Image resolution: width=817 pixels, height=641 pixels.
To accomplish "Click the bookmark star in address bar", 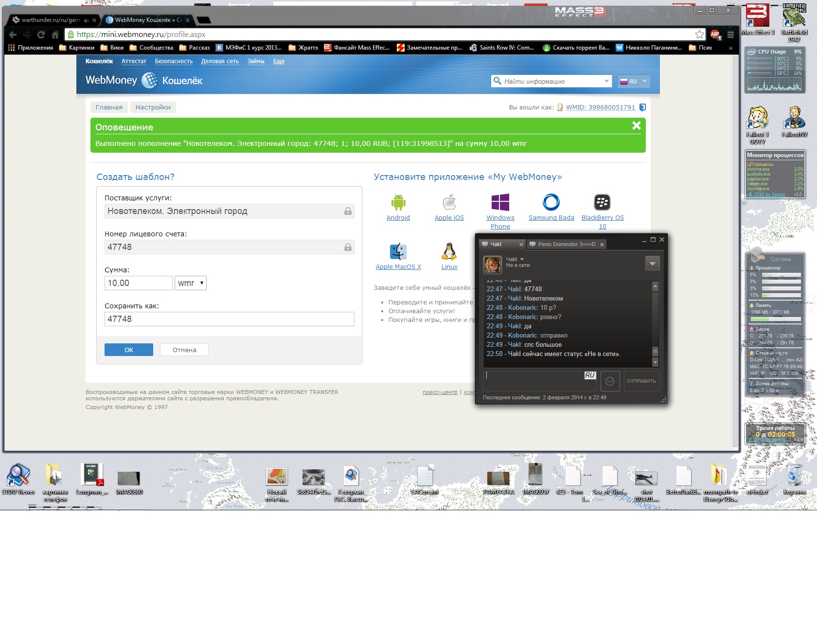I will coord(699,34).
